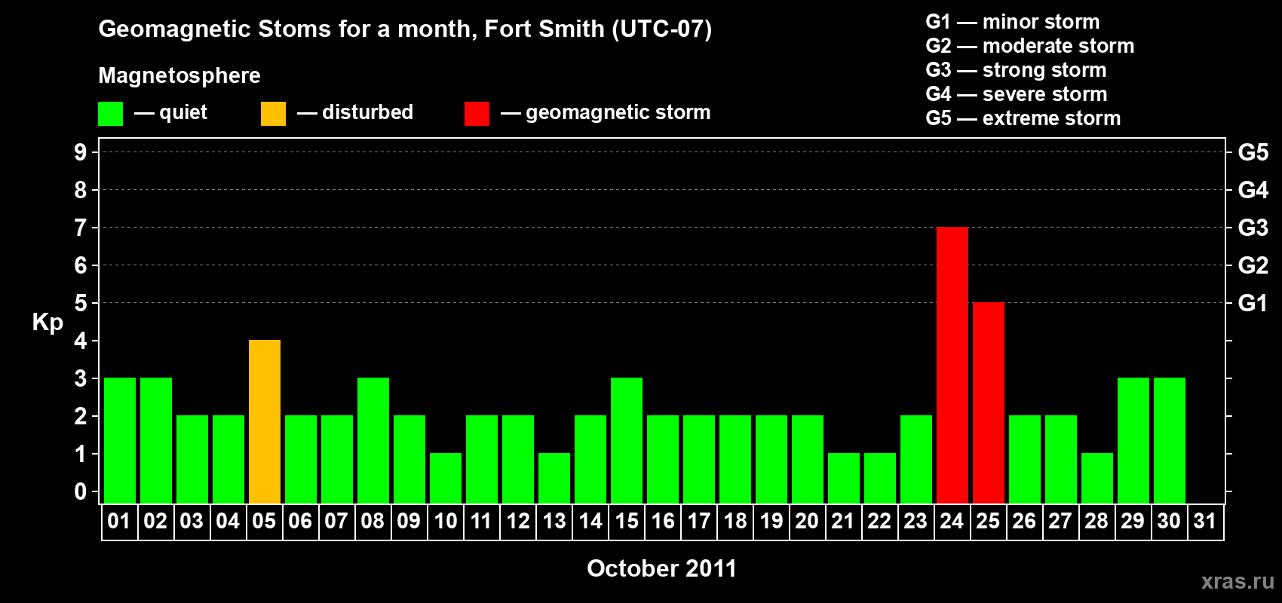1282x603 pixels.
Task: Click the short green bar above day 21
Action: (844, 478)
